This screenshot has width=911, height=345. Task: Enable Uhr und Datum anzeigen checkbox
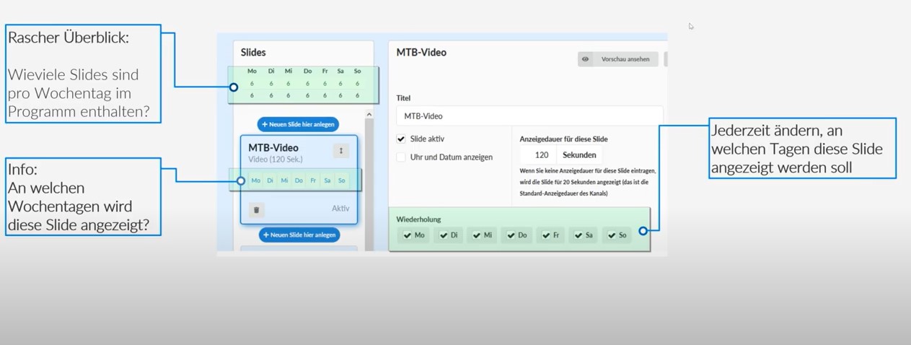[x=401, y=157]
